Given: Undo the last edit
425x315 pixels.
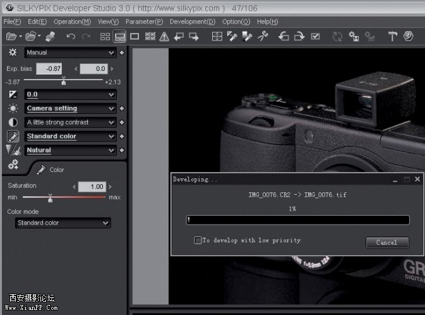Looking at the screenshot, I should pyautogui.click(x=71, y=37).
